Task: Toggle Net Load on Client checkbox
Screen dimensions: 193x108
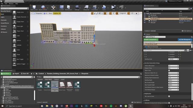Action: click(x=169, y=96)
